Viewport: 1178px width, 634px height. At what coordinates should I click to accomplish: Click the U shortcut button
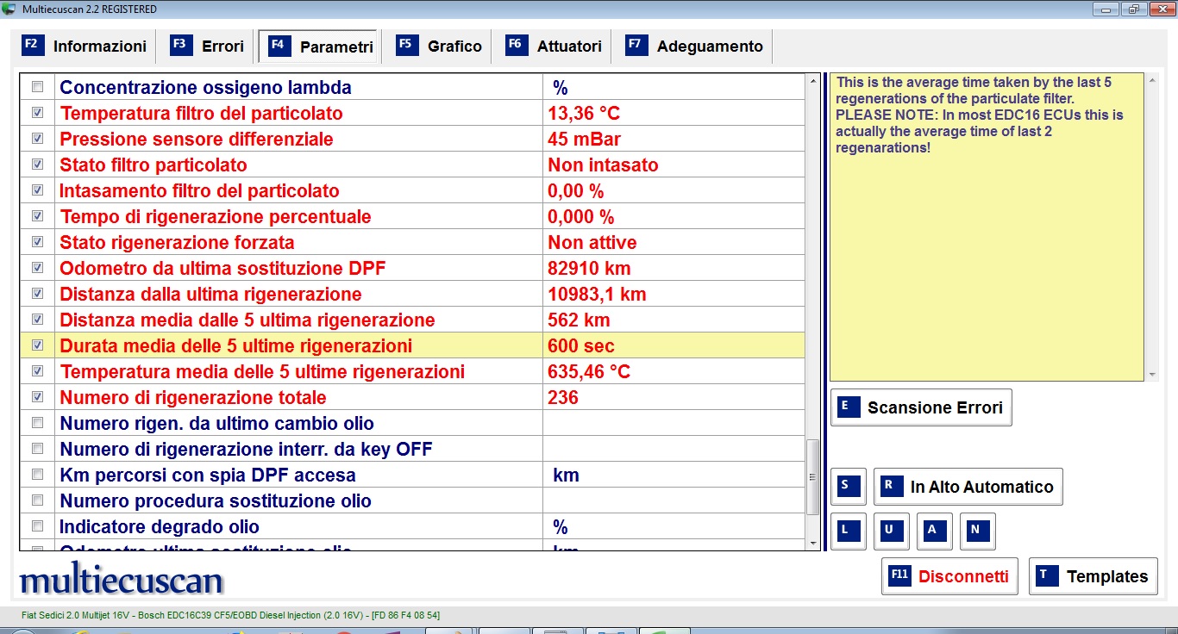point(891,531)
